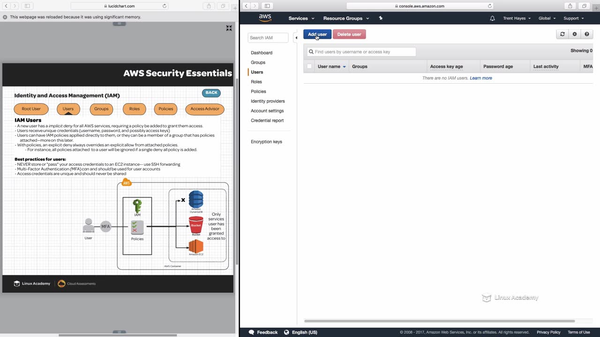Reload the console.aws.amazon.com page
This screenshot has height=337, width=600.
coord(490,6)
